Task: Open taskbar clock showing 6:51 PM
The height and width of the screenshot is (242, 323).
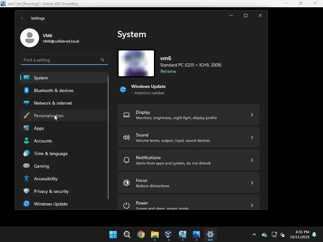Action: 300,234
